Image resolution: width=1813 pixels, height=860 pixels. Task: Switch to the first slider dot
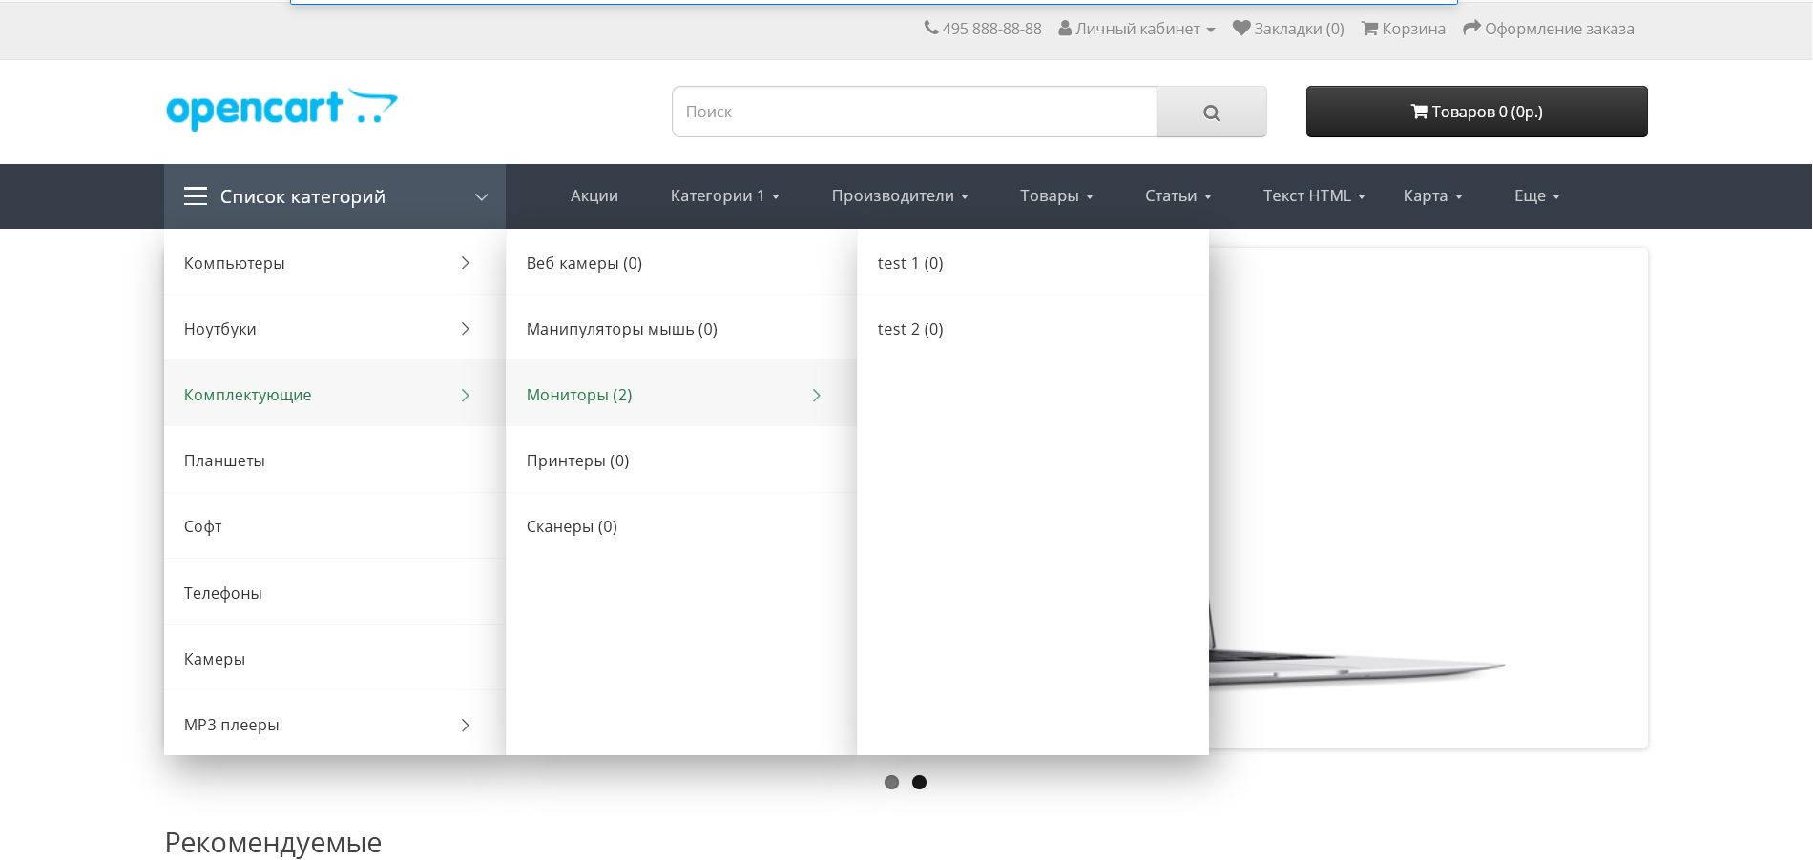tap(891, 782)
